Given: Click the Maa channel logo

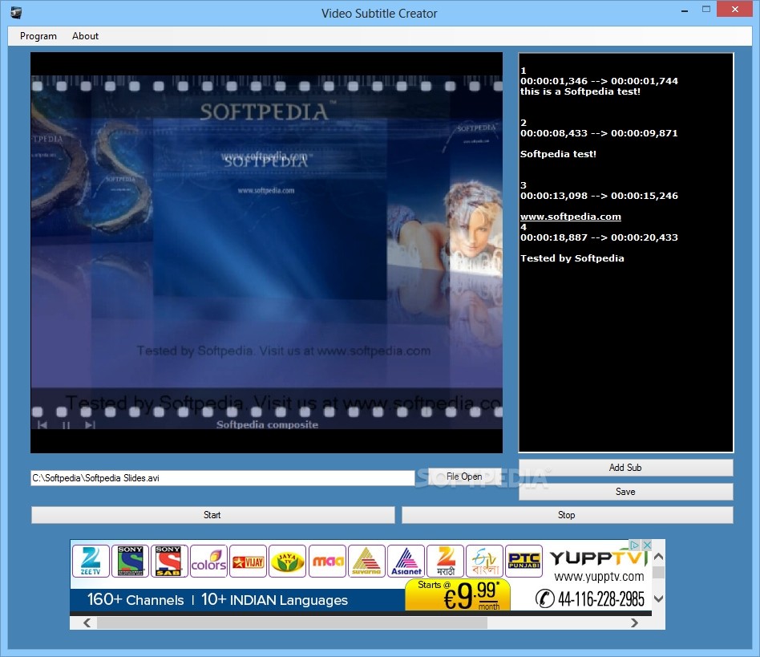Looking at the screenshot, I should click(x=327, y=561).
